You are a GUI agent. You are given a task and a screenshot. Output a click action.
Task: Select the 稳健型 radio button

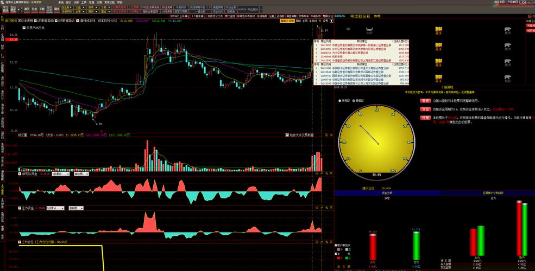pyautogui.click(x=353, y=101)
